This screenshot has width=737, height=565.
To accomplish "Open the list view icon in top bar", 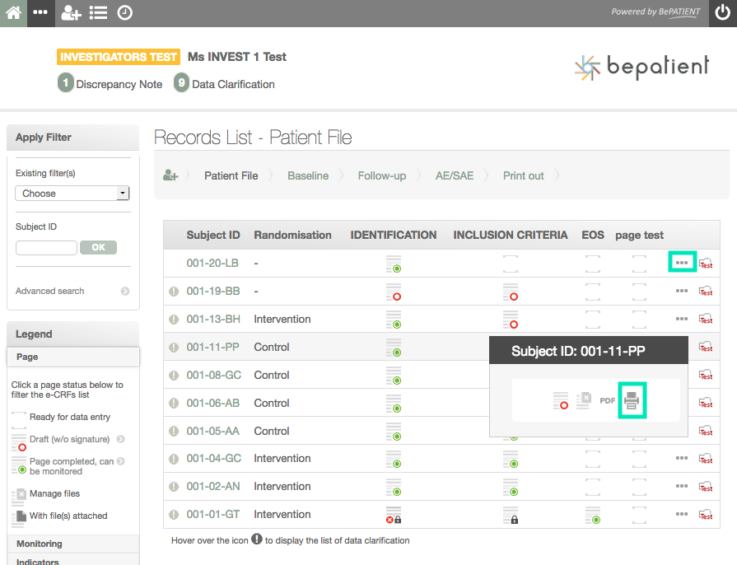I will pos(98,13).
